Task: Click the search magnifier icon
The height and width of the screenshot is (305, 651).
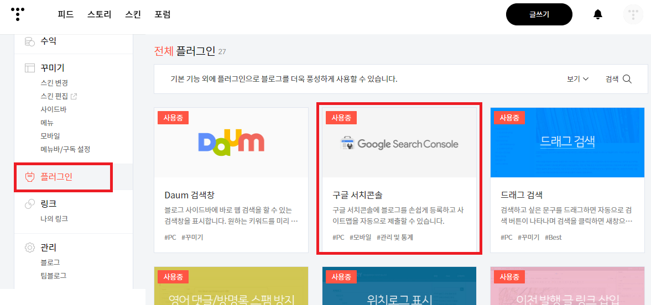Action: pyautogui.click(x=627, y=79)
